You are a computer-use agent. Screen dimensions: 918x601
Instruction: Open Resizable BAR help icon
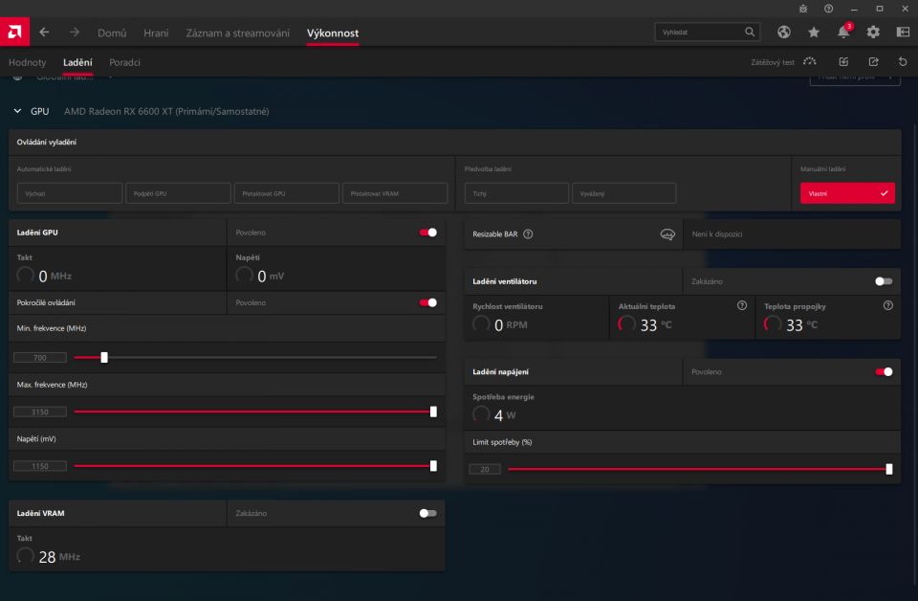click(528, 234)
